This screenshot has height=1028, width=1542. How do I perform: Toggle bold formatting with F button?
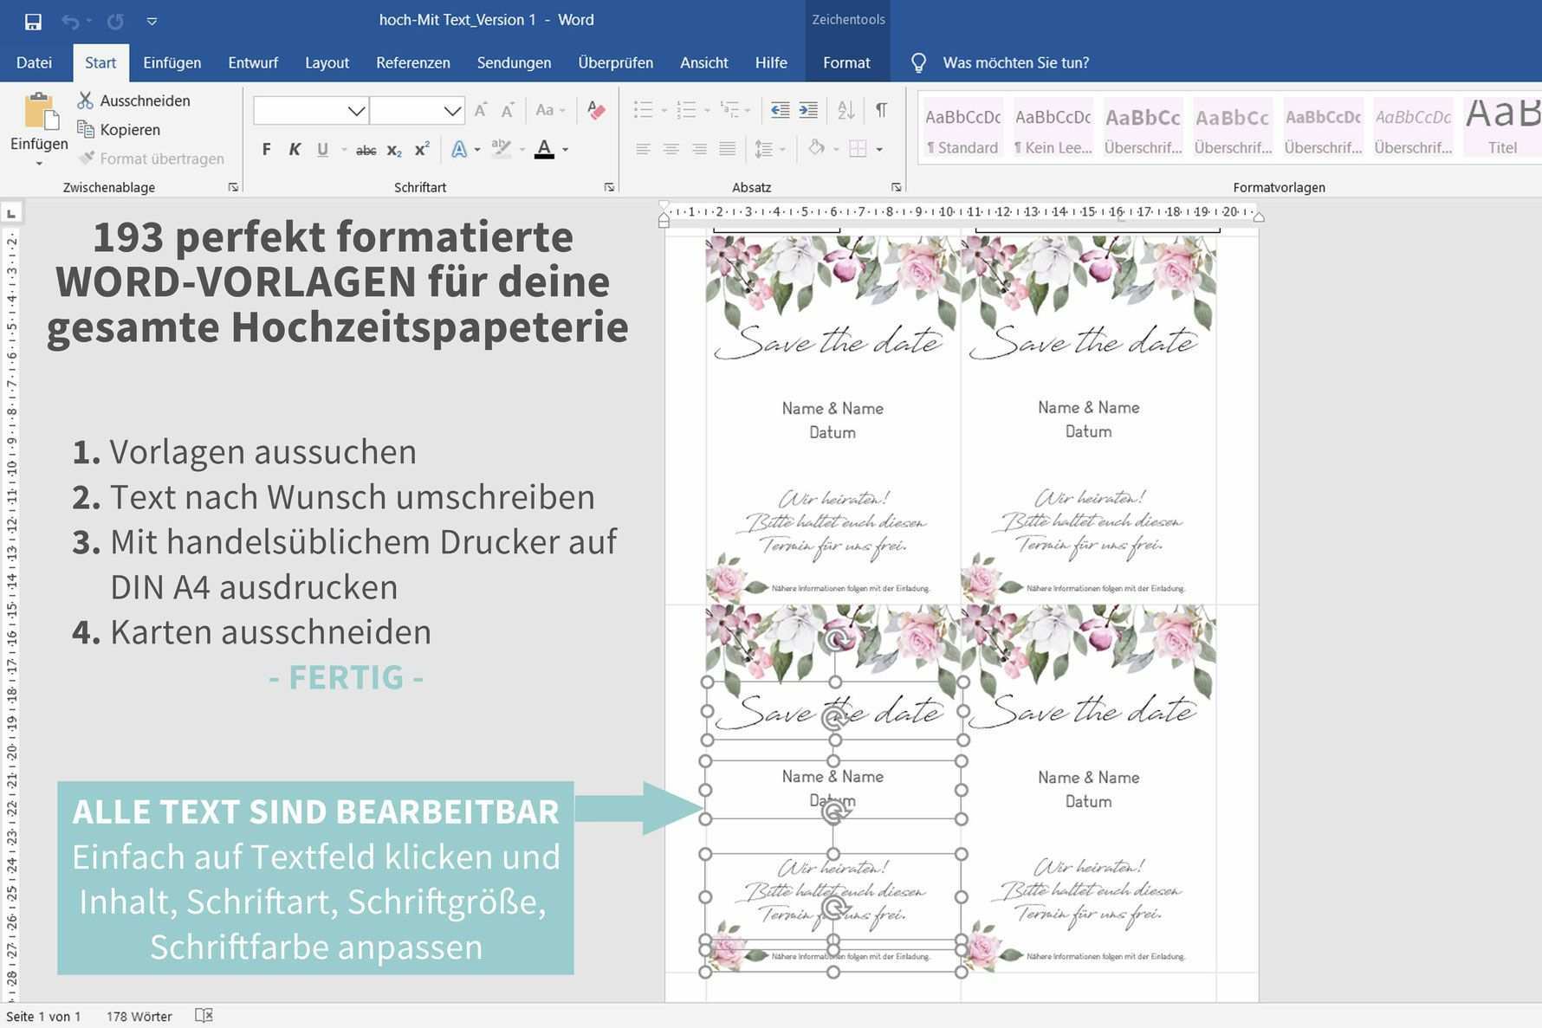click(266, 150)
